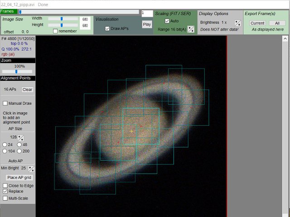Toggle the Draw AP's checkbox

click(107, 28)
